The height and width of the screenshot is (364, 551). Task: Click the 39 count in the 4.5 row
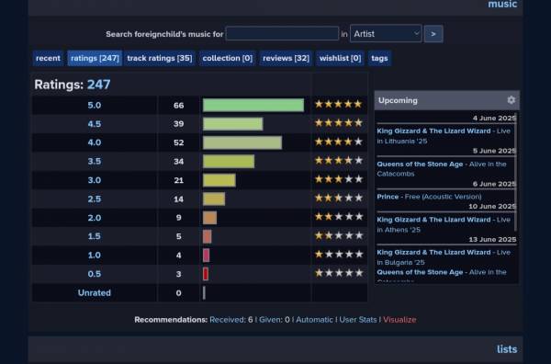point(178,124)
